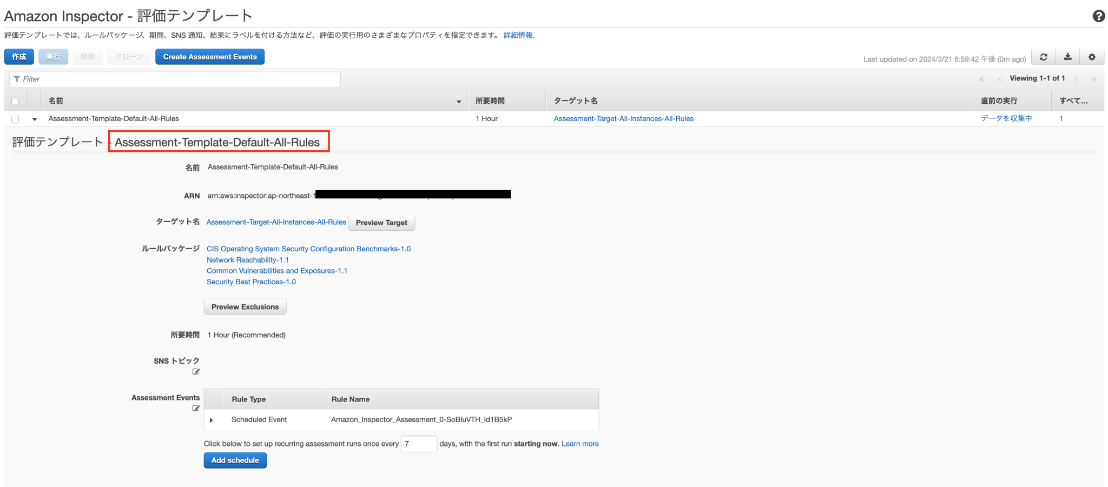Click the export/download icon in the top toolbar
1108x487 pixels.
(x=1067, y=57)
